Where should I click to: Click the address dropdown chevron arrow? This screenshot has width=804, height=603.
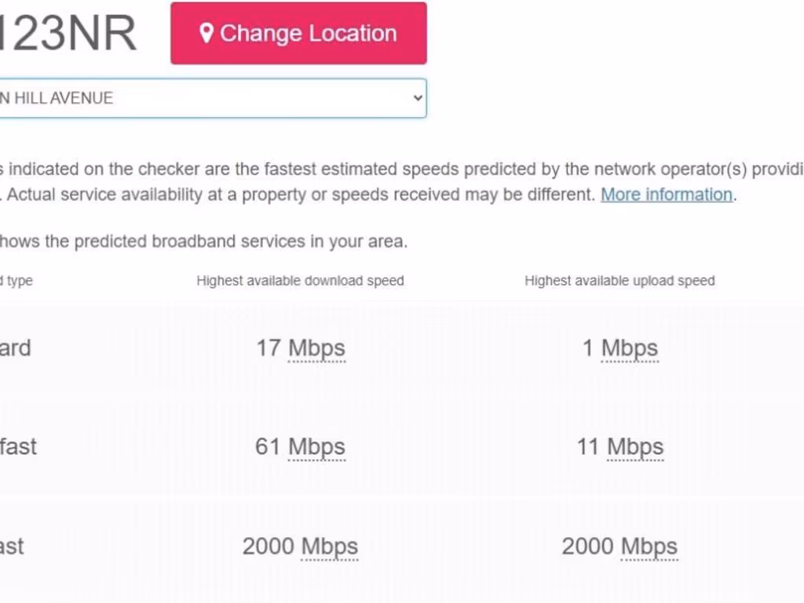418,98
